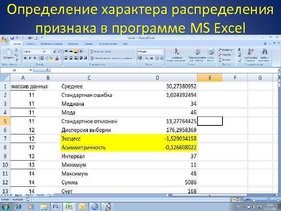Select the Лист1 sheet tab
The width and height of the screenshot is (281, 211).
pos(18,195)
